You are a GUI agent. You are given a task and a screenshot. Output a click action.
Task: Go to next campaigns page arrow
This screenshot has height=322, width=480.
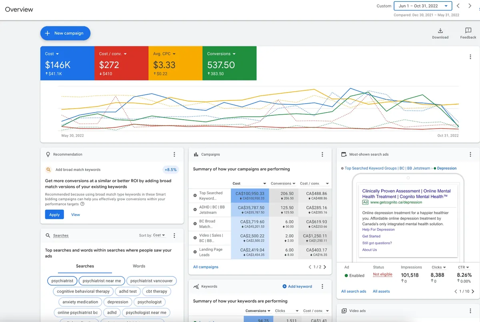pos(325,267)
